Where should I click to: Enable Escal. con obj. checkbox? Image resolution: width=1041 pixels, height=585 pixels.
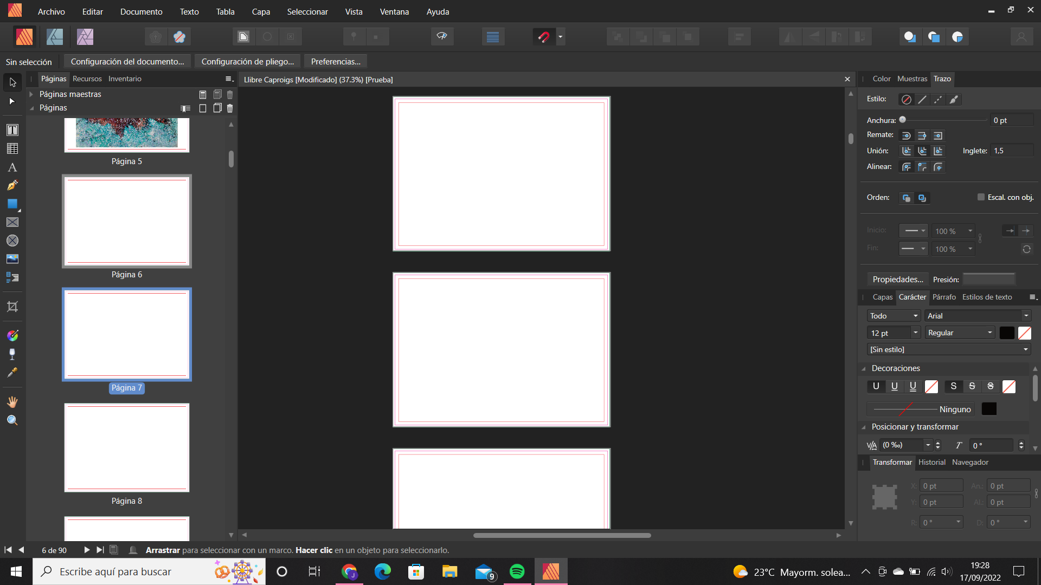point(981,197)
